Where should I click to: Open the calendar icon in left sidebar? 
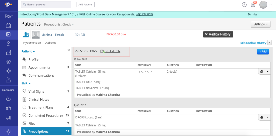(x=8, y=26)
